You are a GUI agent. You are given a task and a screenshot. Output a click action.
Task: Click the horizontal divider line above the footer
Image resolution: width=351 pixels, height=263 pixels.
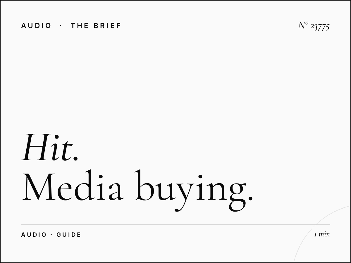tap(175, 225)
